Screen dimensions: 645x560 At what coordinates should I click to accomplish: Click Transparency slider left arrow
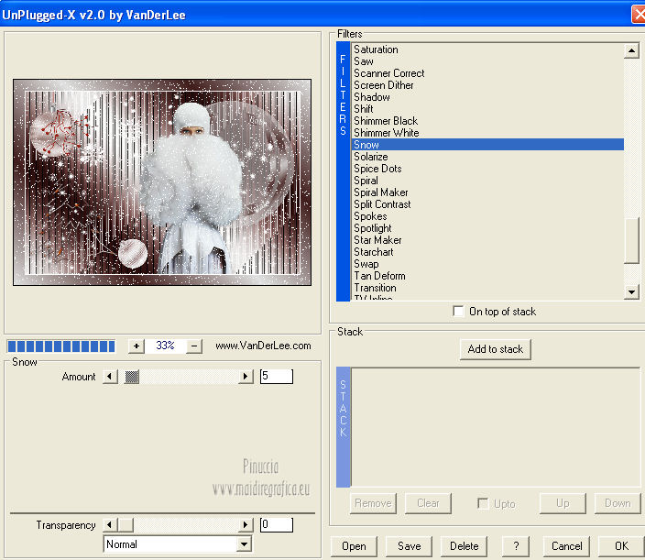click(109, 524)
